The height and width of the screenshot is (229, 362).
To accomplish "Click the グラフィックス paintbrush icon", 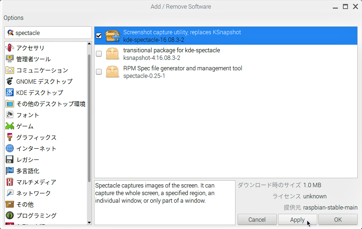I will tap(10, 137).
